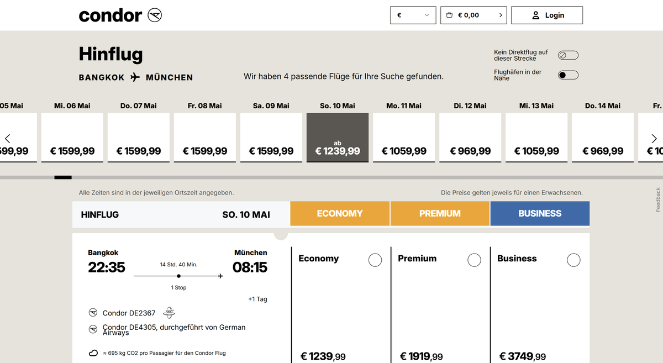Click the arrival time 08:15
Image resolution: width=663 pixels, height=363 pixels.
point(250,267)
